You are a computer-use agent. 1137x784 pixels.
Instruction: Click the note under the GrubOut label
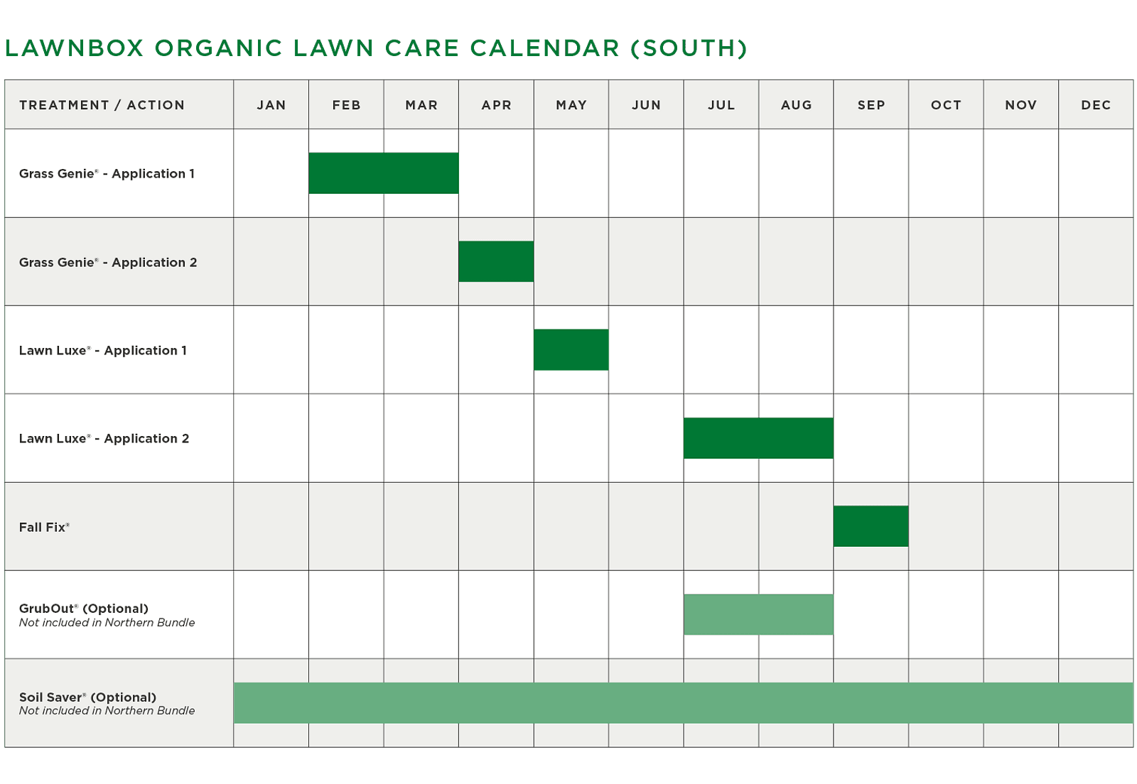pos(107,623)
